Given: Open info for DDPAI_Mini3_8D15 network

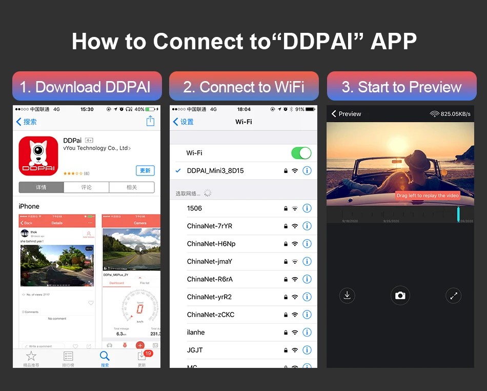Looking at the screenshot, I should (x=307, y=171).
